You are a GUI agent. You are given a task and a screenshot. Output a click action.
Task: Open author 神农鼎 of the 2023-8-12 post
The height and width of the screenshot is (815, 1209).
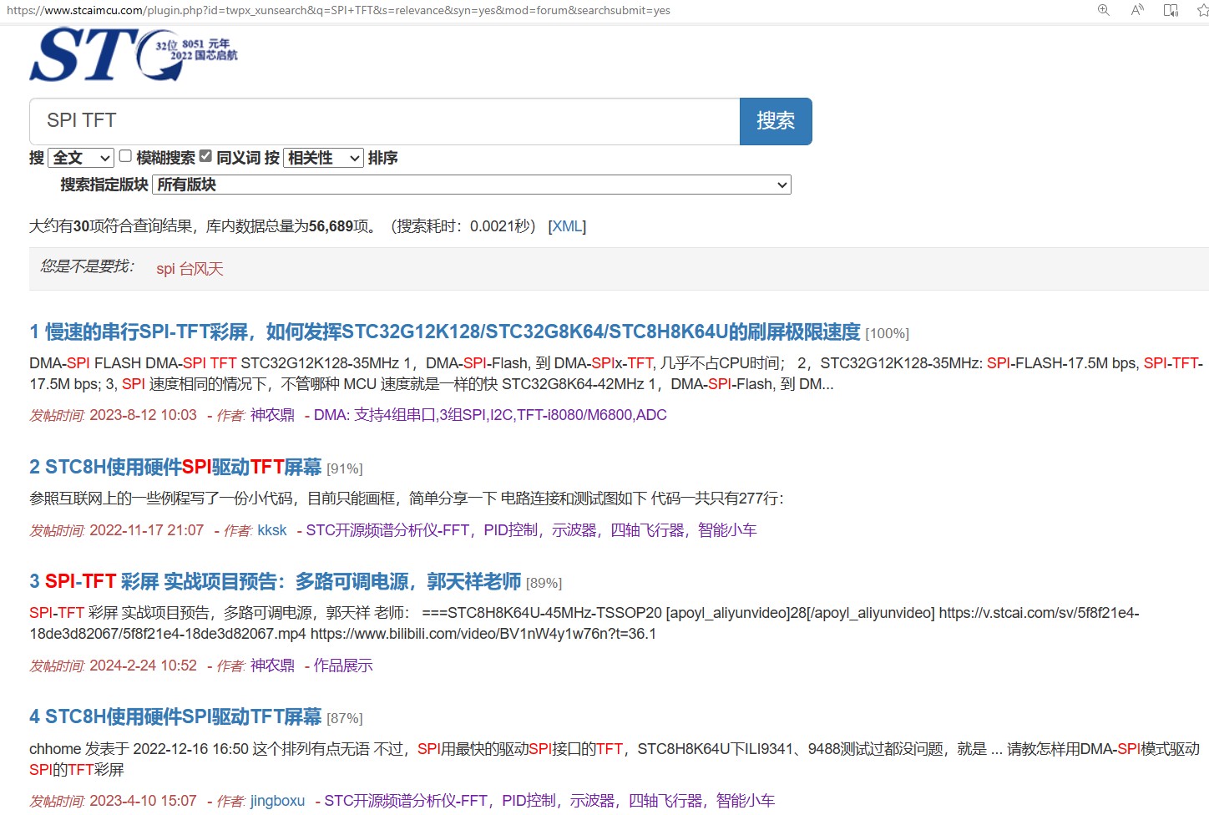272,415
